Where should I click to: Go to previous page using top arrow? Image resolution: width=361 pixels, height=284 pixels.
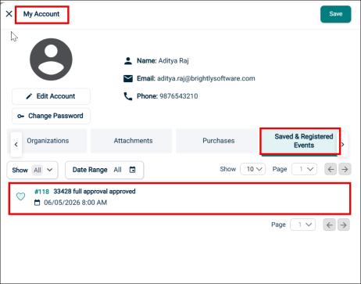331,169
